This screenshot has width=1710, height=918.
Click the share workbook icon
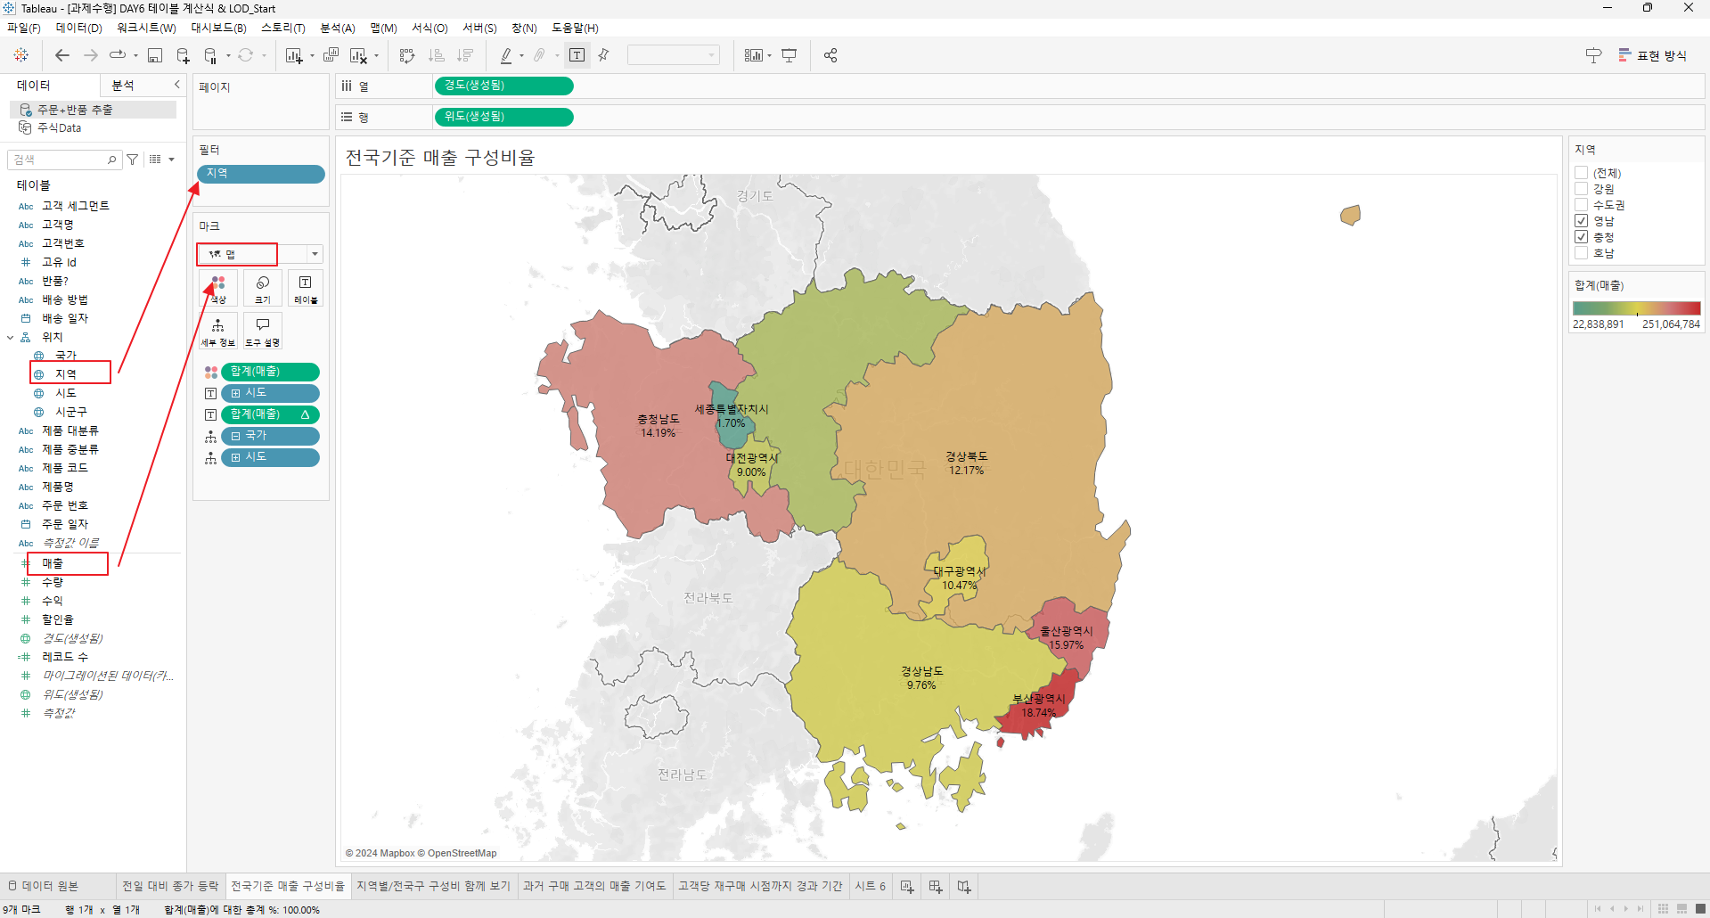[x=830, y=55]
